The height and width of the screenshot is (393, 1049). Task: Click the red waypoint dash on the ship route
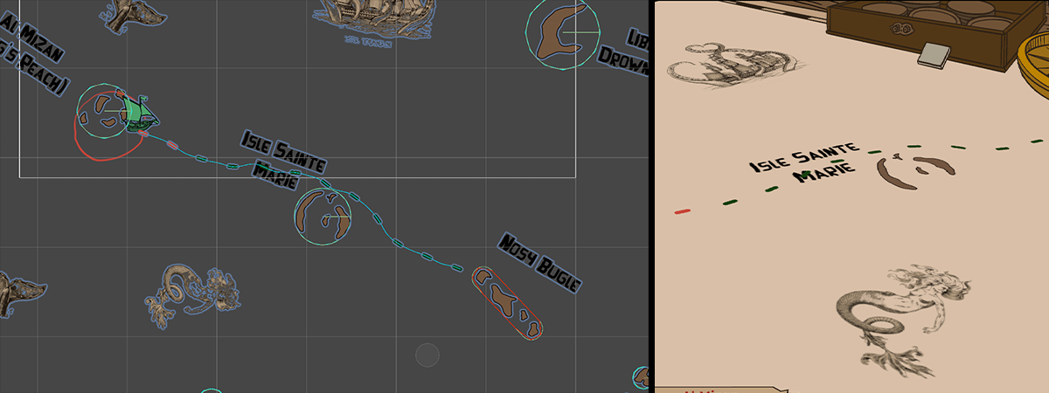point(171,144)
